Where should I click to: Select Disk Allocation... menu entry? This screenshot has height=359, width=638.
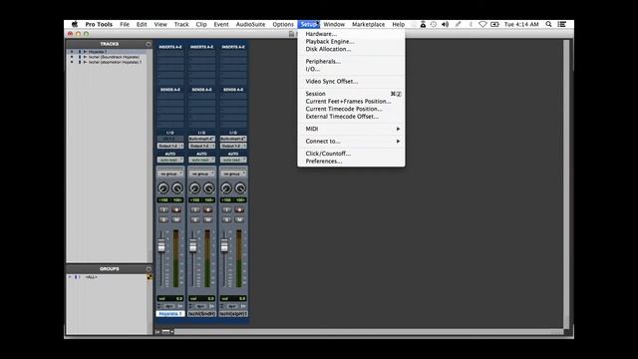click(x=351, y=49)
